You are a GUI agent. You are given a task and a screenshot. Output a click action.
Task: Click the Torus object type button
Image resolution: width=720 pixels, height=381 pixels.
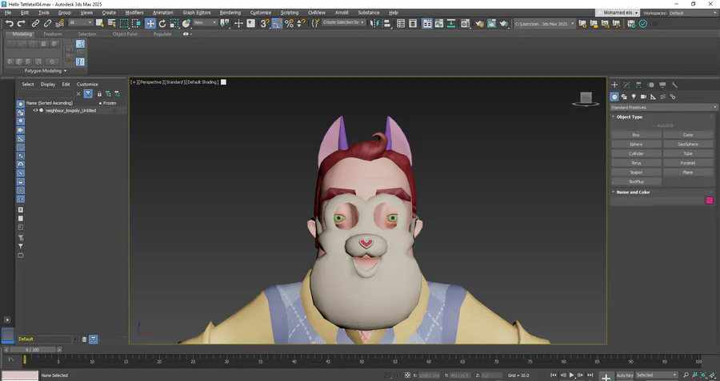coord(636,163)
